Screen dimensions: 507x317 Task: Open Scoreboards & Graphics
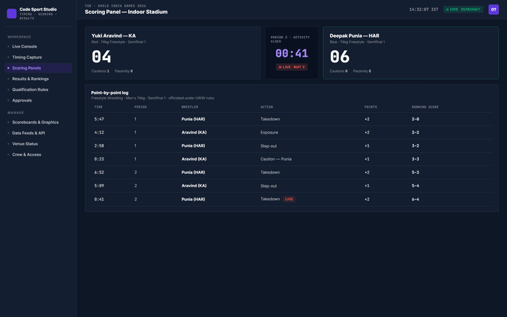[38, 122]
